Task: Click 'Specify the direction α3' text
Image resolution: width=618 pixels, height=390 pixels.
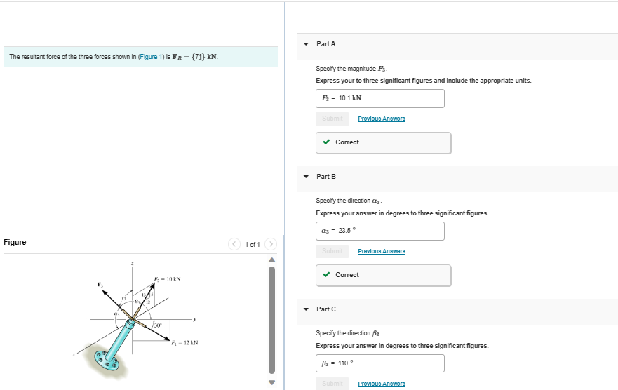Action: tap(349, 201)
